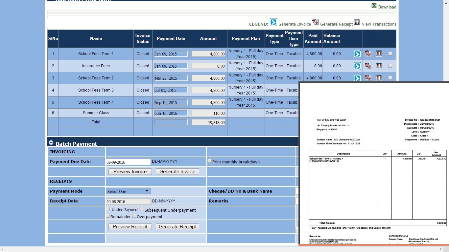Click the horizontal scrollbar left arrow
Viewport: 449px width, 252px height.
(3, 249)
